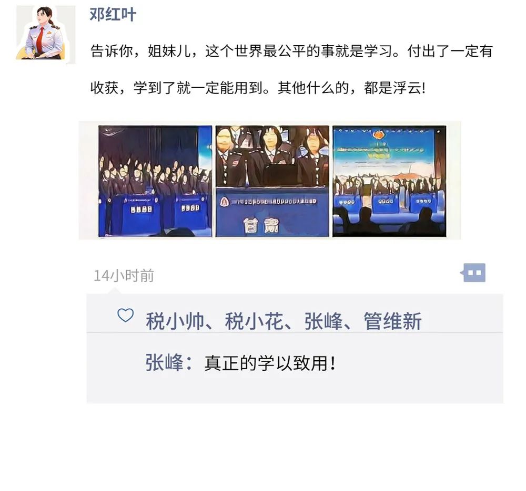Open 张峰 in the likes list

pyautogui.click(x=323, y=321)
